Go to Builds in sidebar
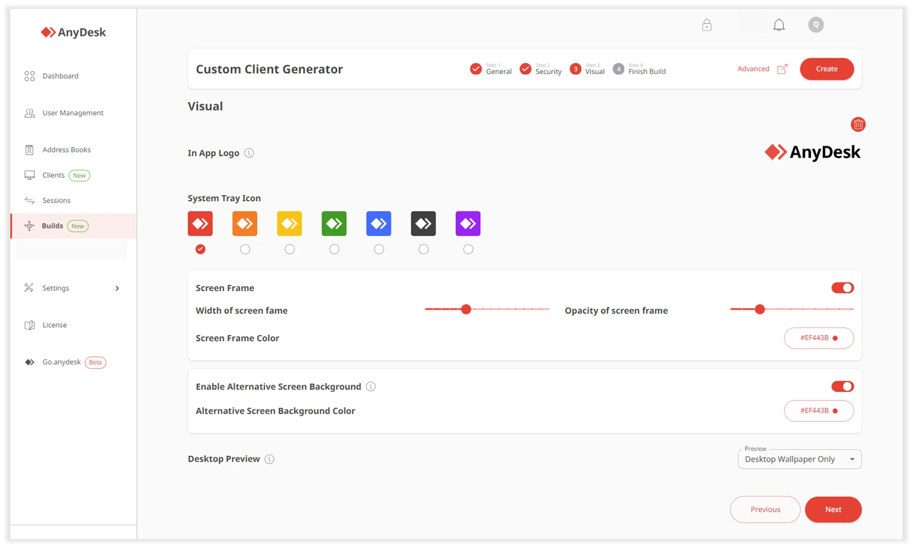The image size is (913, 548). pos(52,226)
